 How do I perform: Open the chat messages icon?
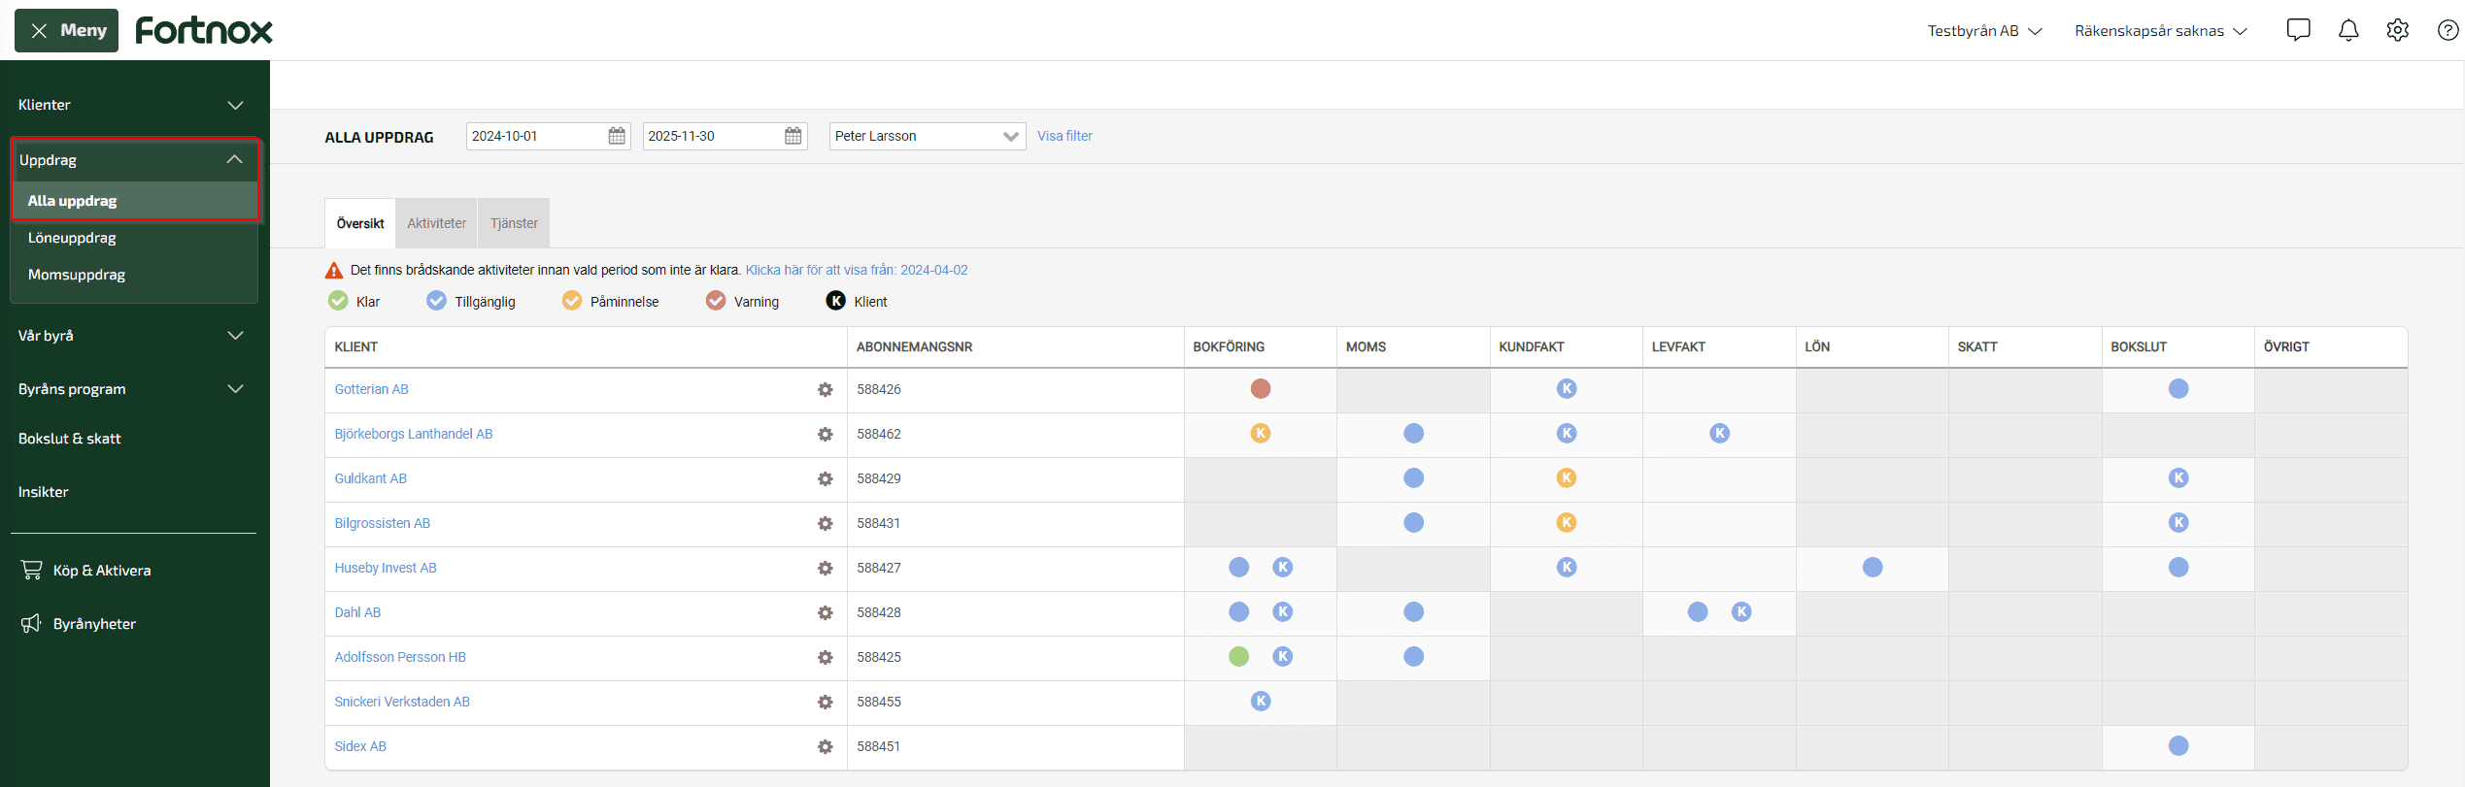[x=2298, y=30]
